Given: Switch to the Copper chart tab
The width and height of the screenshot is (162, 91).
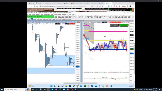Looking at the screenshot, I should pos(53,19).
